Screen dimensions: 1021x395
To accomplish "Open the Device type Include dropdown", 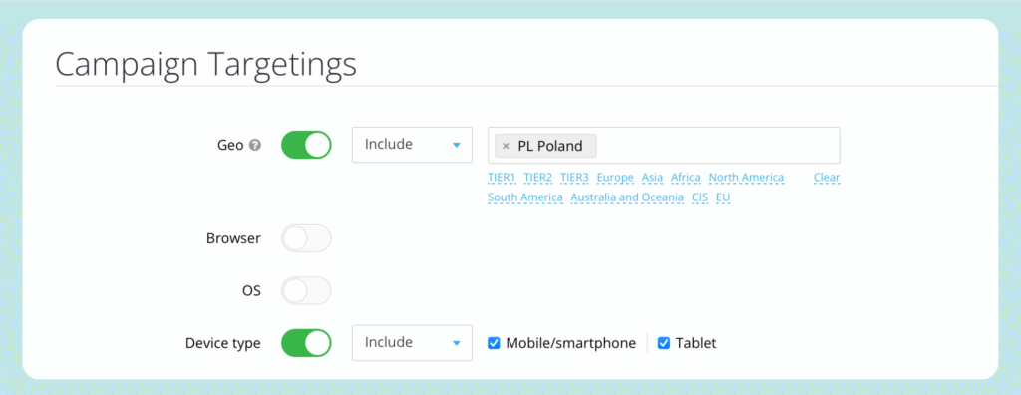I will pyautogui.click(x=412, y=343).
